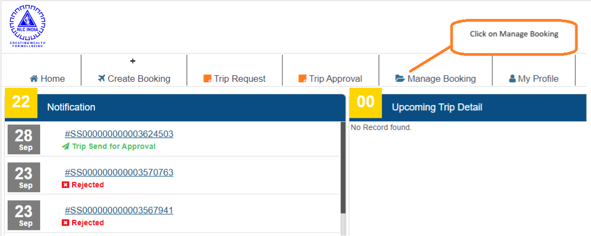Click the 28 Sep date badge
The image size is (591, 236).
point(24,139)
